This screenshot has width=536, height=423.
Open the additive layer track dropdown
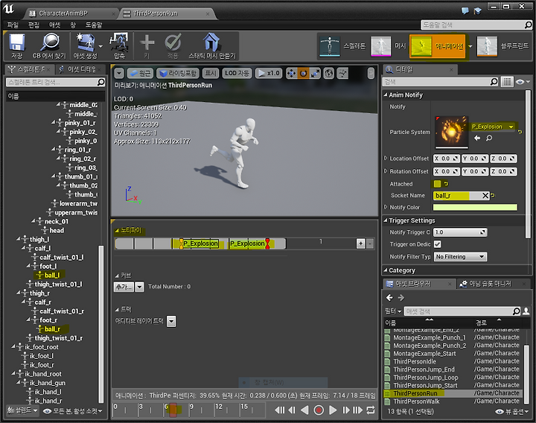point(171,321)
